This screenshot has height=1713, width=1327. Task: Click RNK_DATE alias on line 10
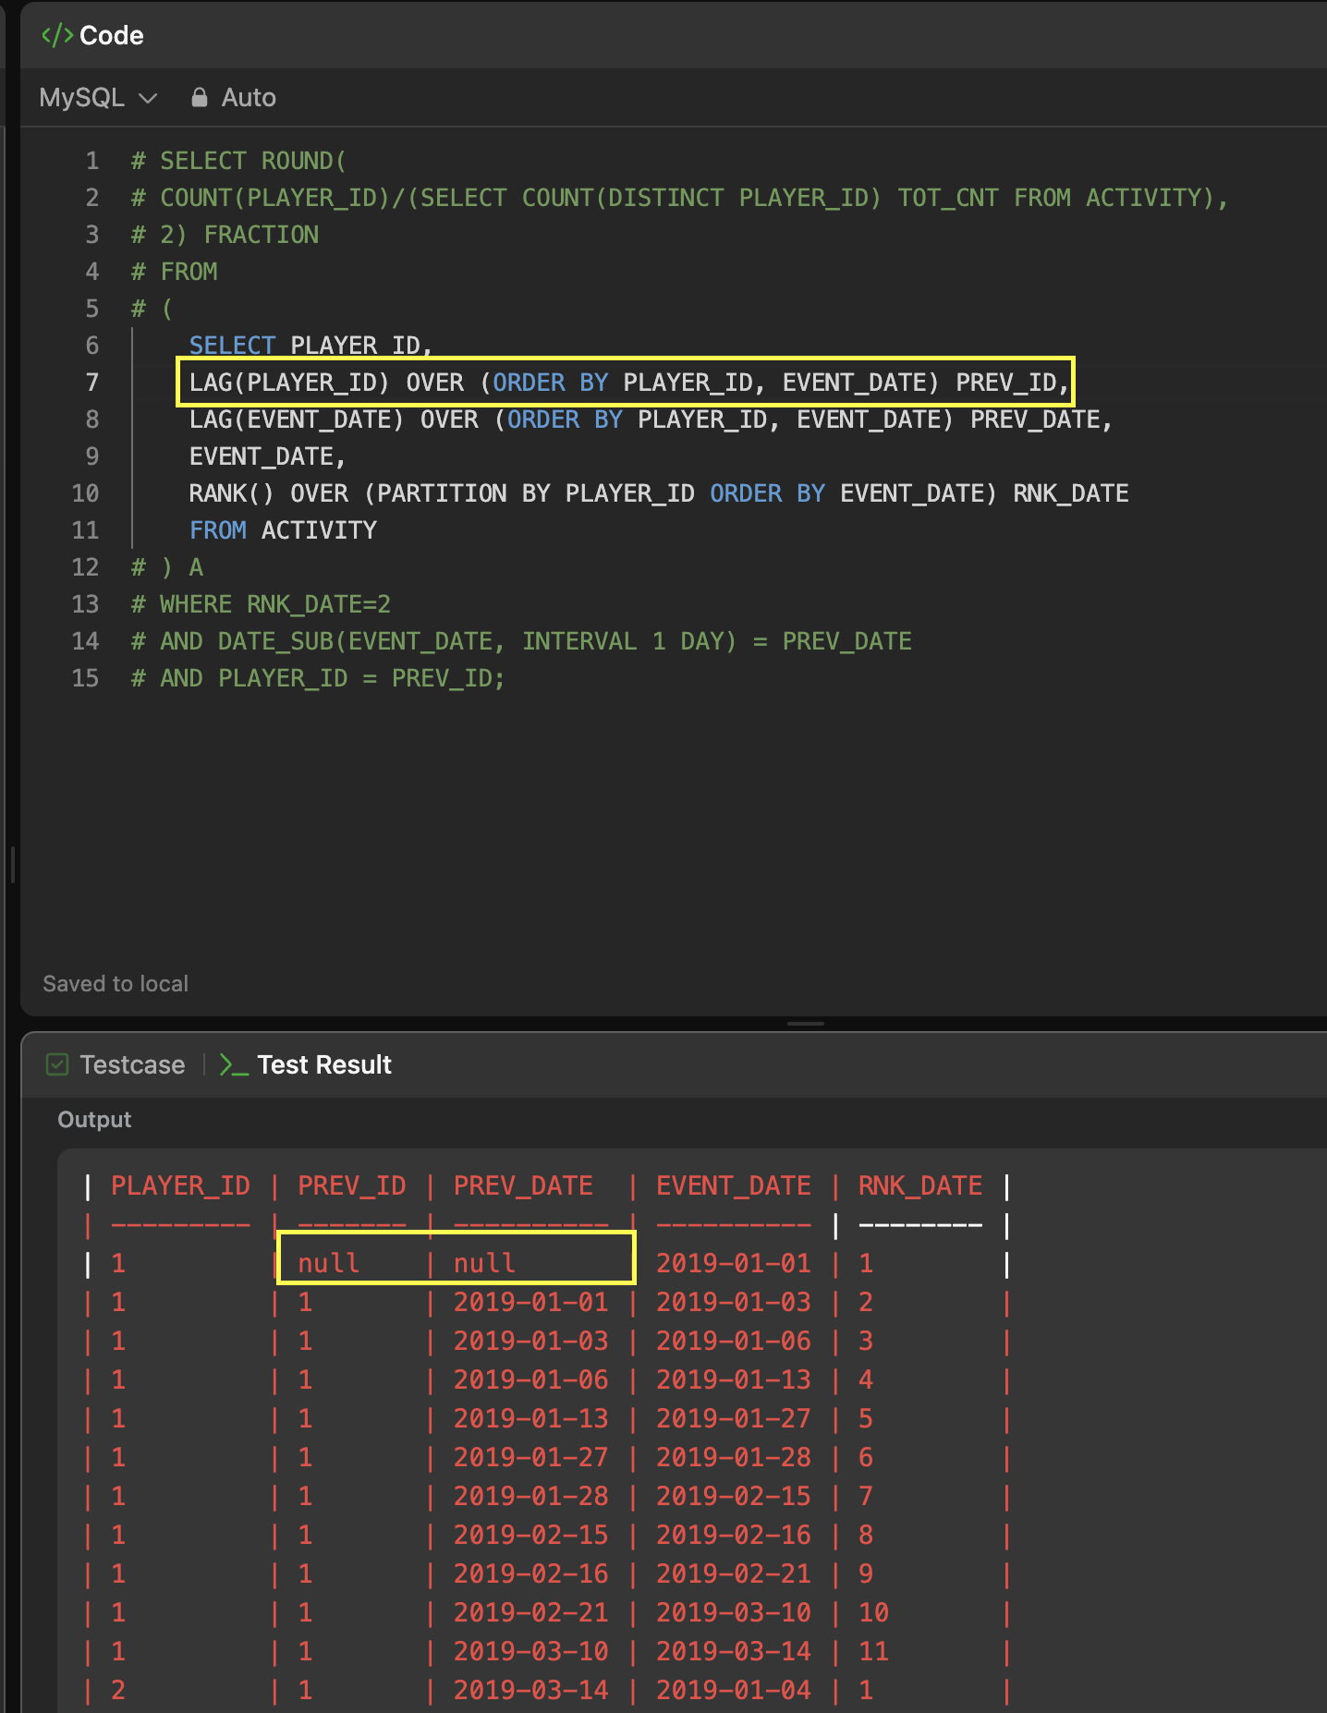(1071, 493)
